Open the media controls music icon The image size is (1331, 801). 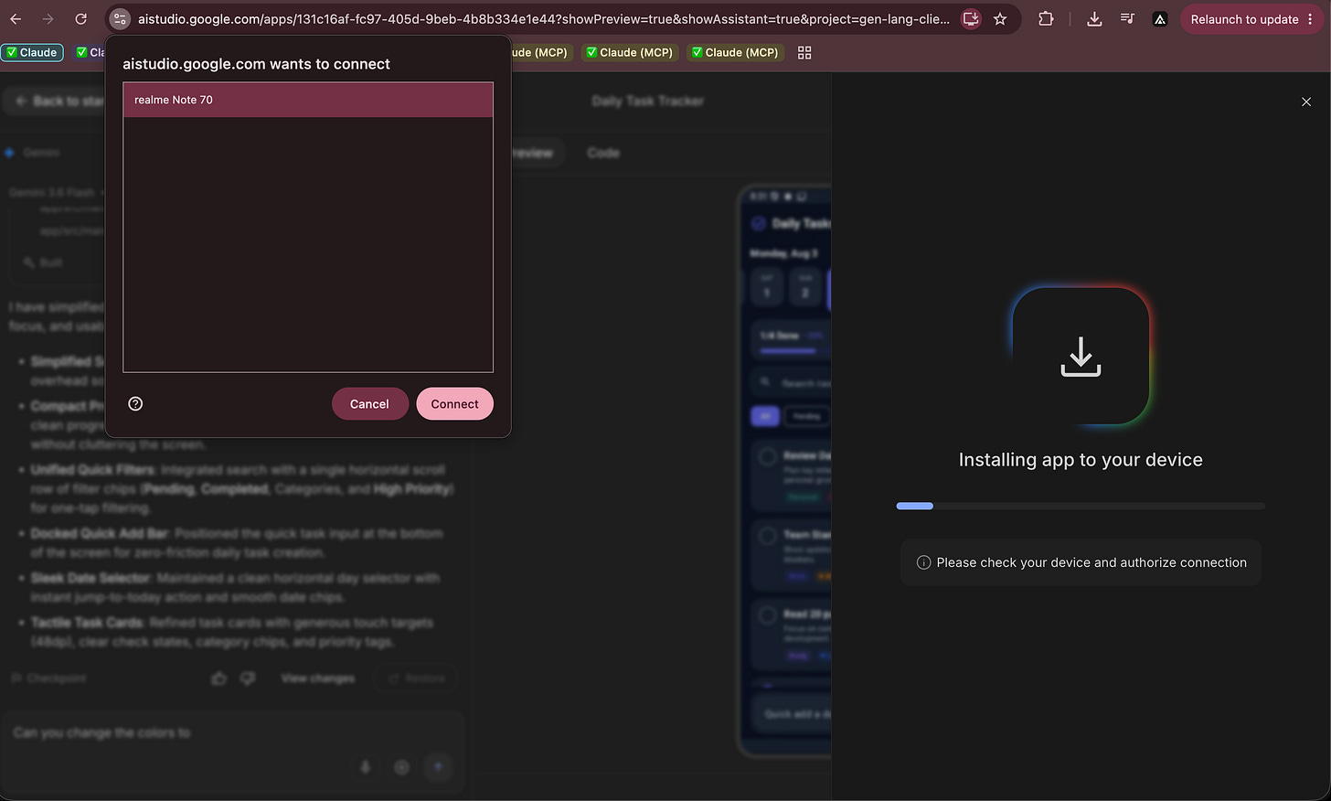pyautogui.click(x=1127, y=19)
